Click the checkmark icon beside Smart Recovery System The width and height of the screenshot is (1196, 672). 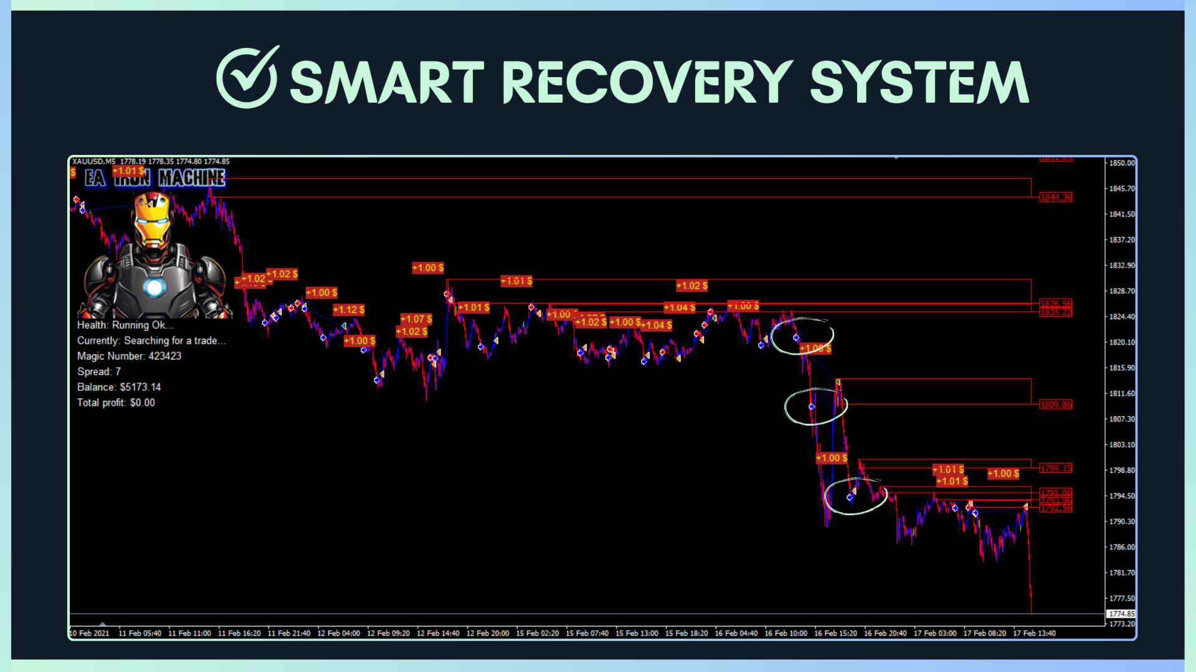tap(247, 77)
